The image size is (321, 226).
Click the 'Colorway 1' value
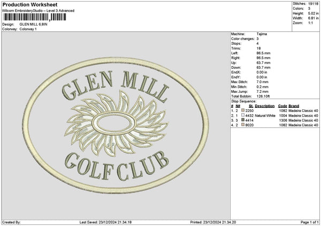[x=28, y=29]
